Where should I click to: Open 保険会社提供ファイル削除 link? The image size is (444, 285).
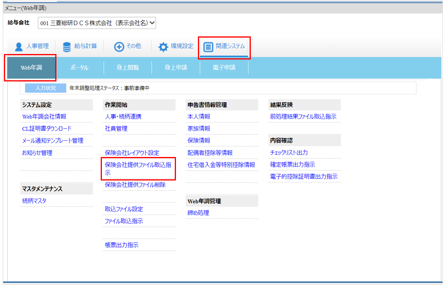(x=135, y=185)
